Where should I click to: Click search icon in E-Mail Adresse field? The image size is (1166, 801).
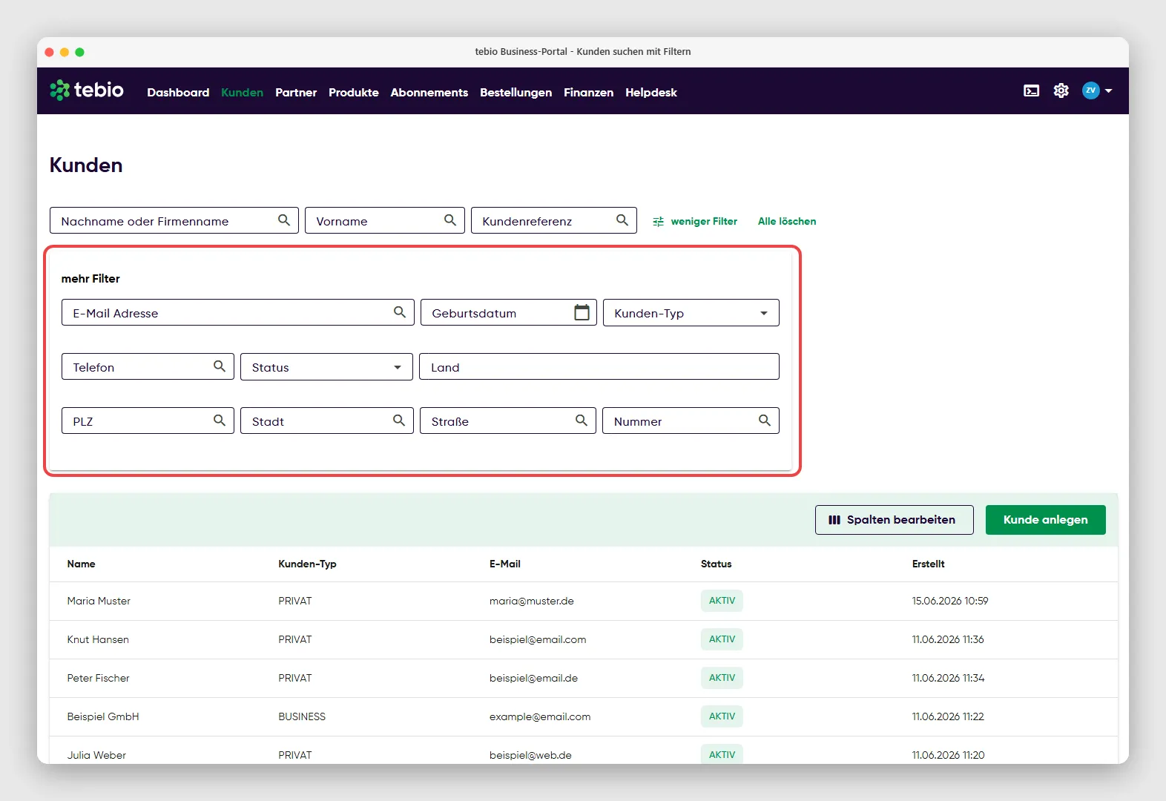tap(400, 312)
